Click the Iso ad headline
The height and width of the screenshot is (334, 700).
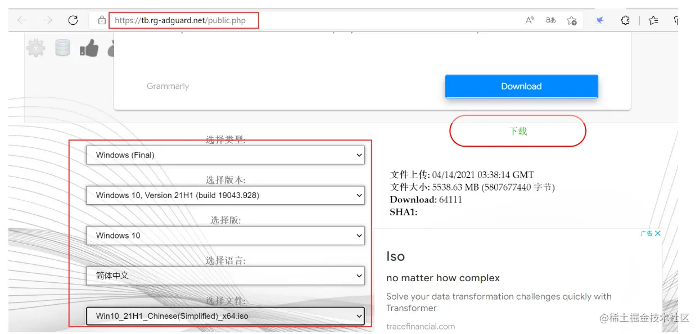pyautogui.click(x=395, y=256)
